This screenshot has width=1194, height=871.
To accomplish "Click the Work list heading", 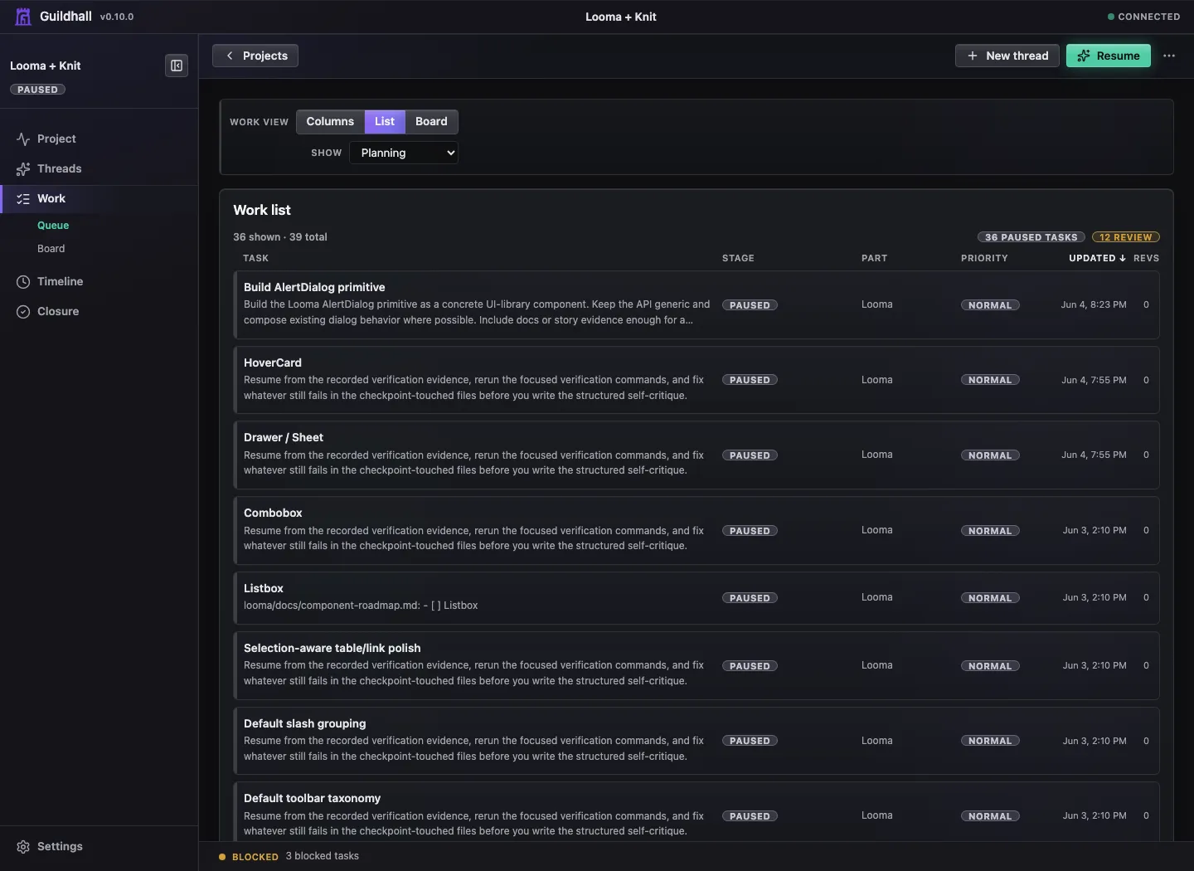I will (262, 210).
